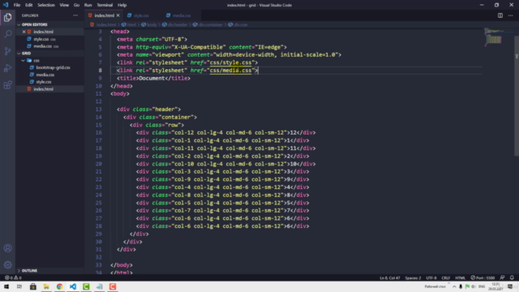
Task: Open the View menu
Action: 64,5
